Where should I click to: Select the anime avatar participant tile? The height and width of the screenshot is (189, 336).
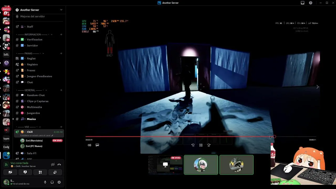(201, 165)
